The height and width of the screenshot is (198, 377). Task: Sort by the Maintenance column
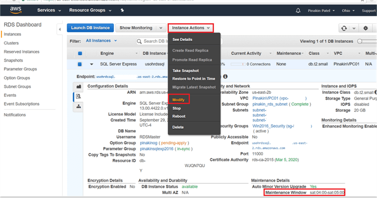[289, 53]
